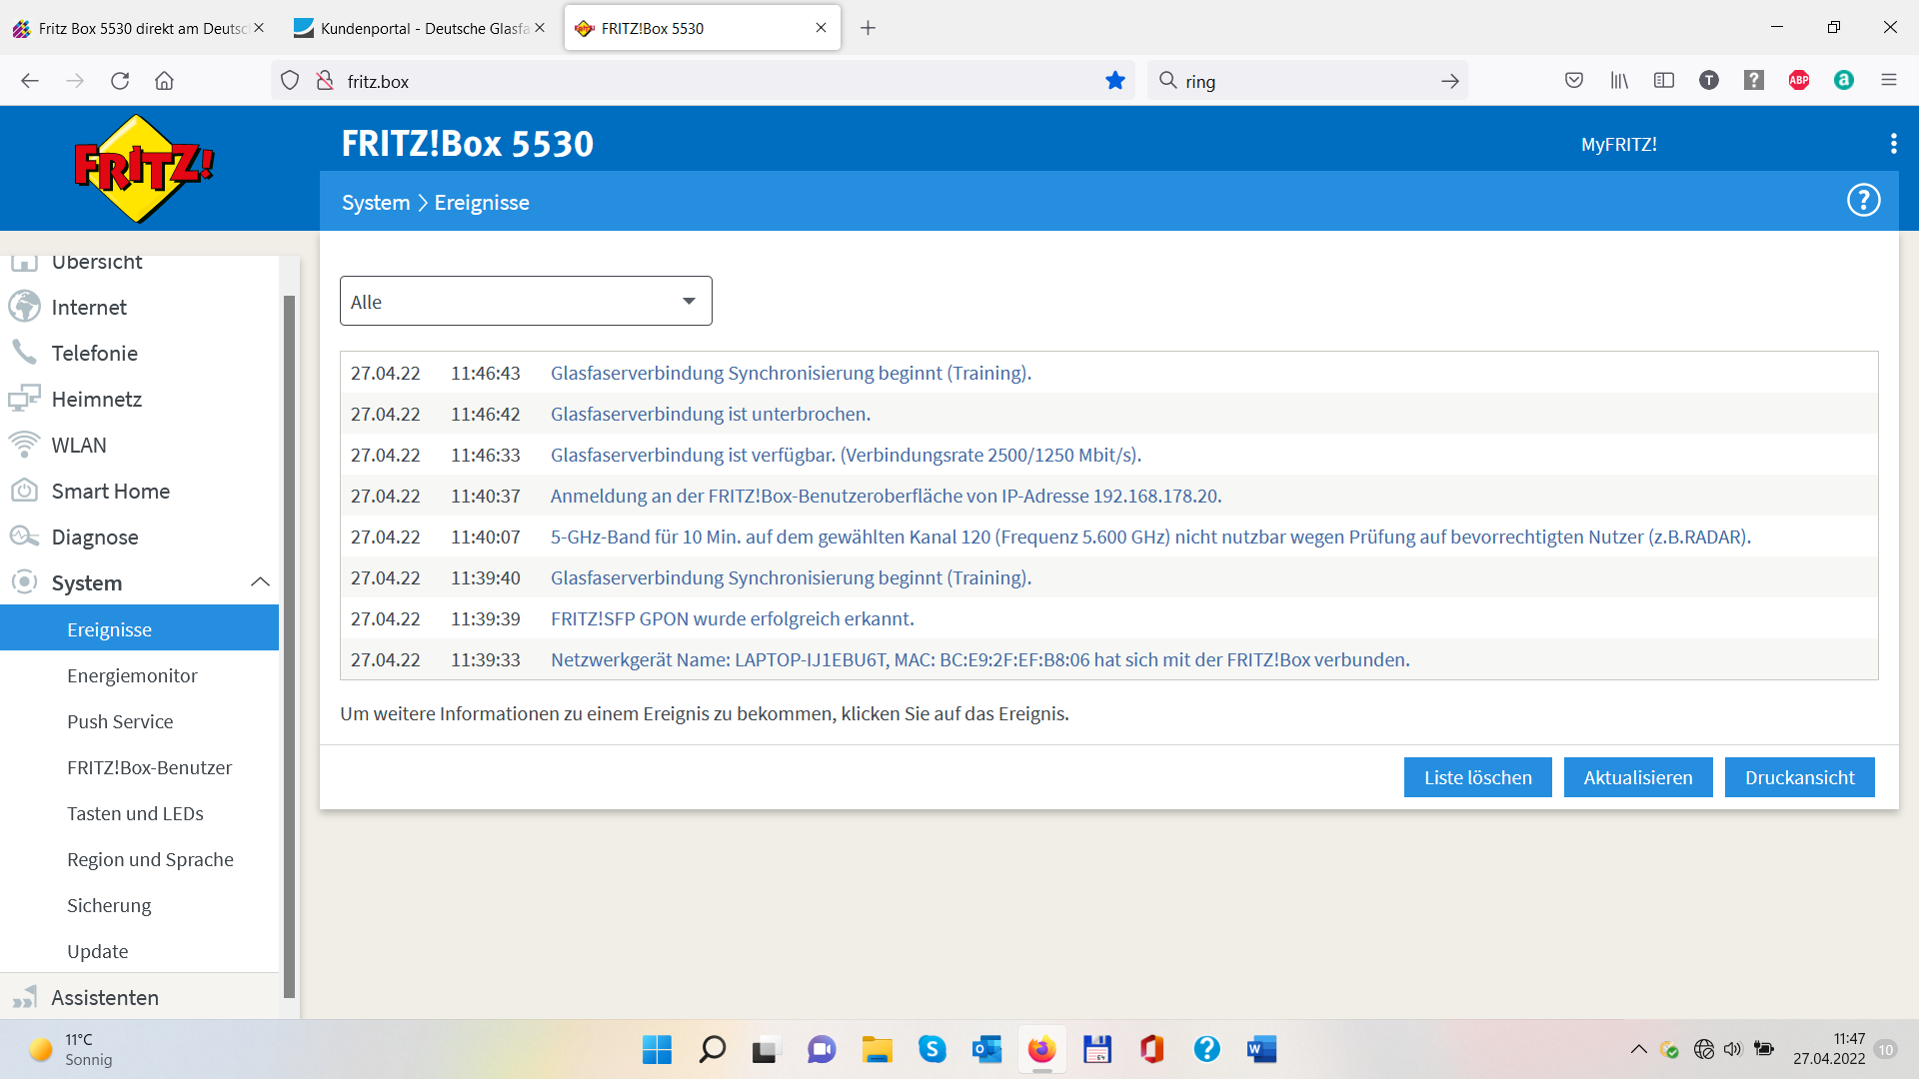
Task: Click the fritz.box address bar
Action: [703, 81]
